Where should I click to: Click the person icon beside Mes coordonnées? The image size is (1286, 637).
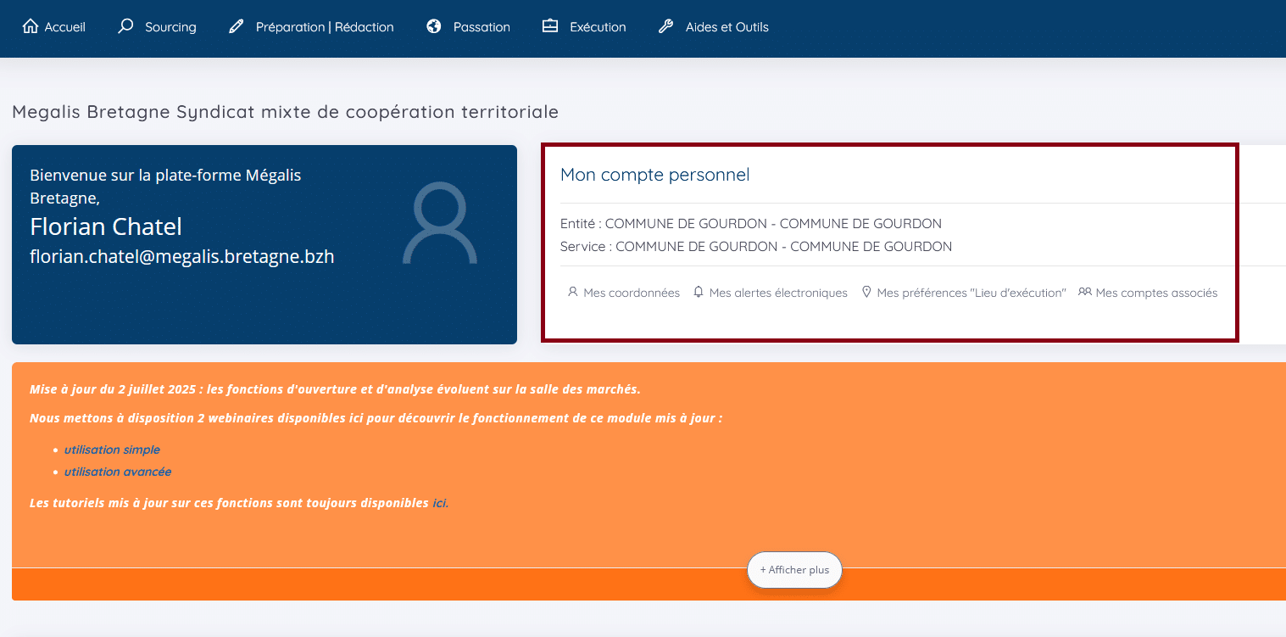click(573, 292)
